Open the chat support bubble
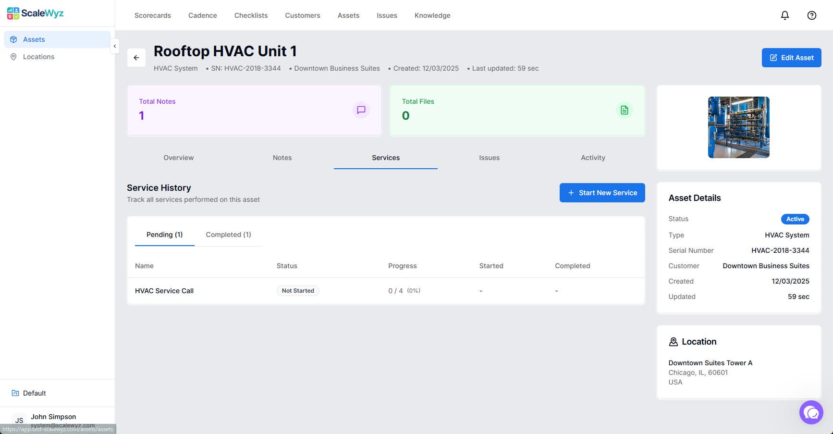Viewport: 833px width, 434px height. point(811,412)
